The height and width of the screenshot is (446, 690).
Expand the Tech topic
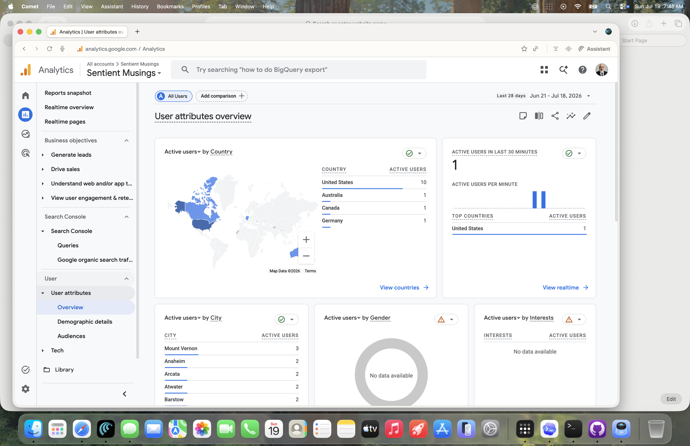[43, 351]
